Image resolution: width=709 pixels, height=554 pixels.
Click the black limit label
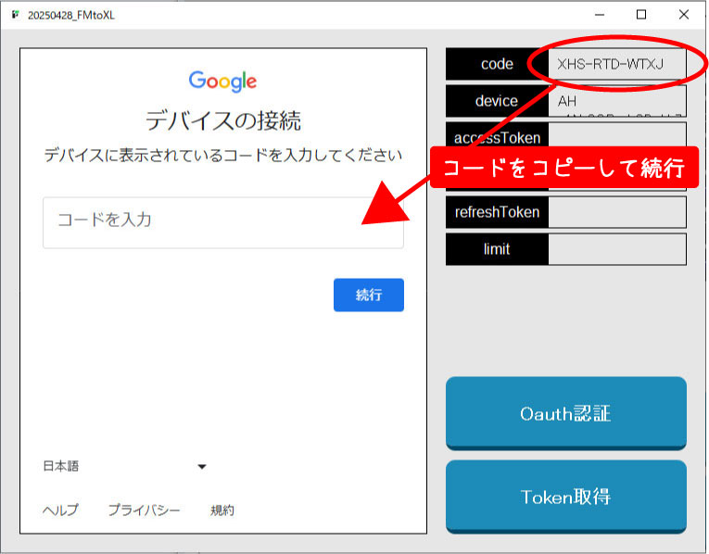click(x=497, y=249)
